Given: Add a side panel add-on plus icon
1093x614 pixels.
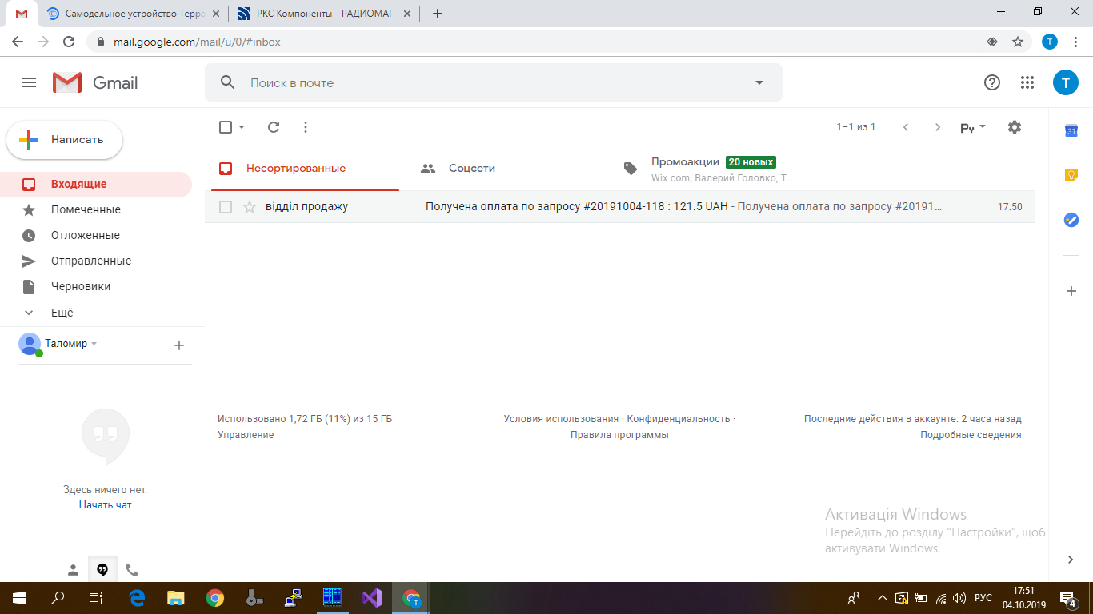Looking at the screenshot, I should pyautogui.click(x=1071, y=291).
